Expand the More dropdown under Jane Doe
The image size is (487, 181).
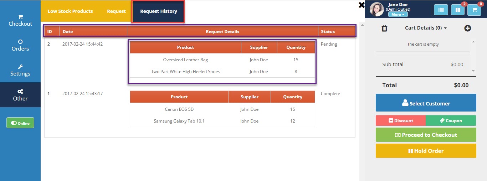pyautogui.click(x=398, y=15)
